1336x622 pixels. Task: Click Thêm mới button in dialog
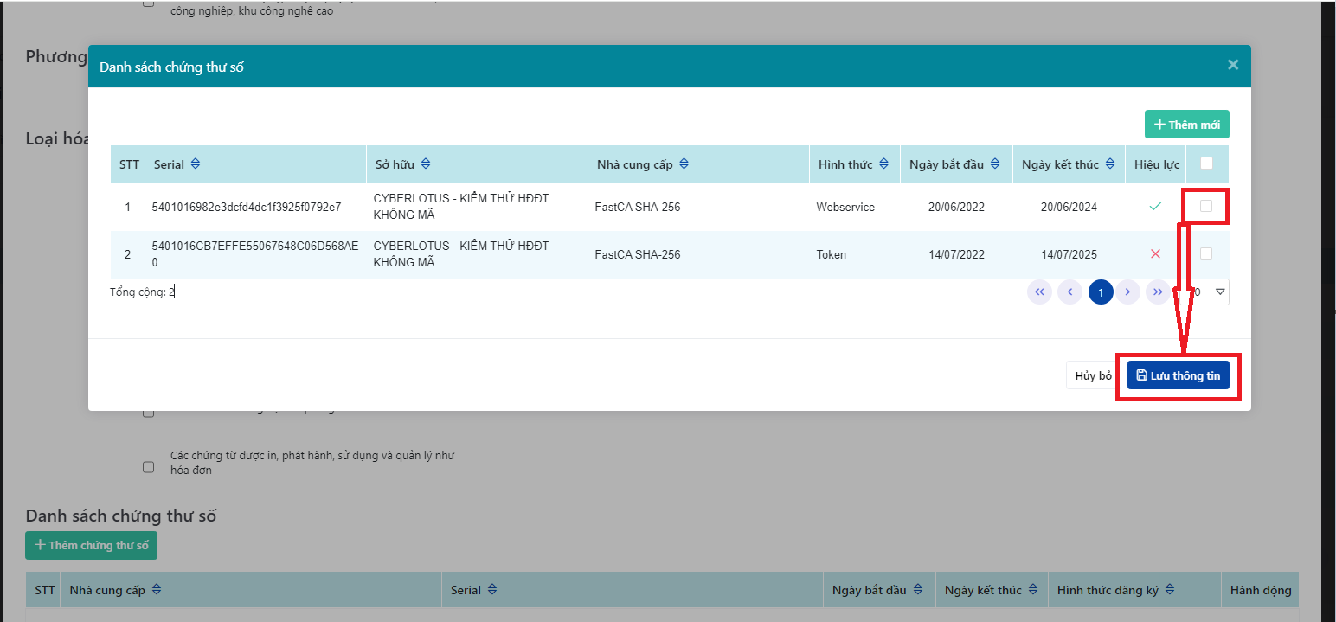point(1186,125)
